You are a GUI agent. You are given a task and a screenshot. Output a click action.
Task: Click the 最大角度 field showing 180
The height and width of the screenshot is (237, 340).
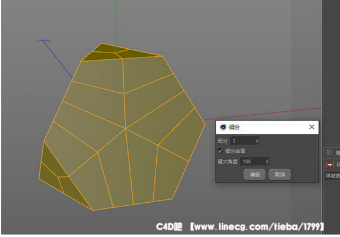pos(254,161)
